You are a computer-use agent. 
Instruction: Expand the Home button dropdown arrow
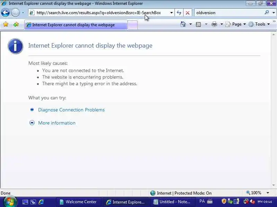(x=190, y=24)
